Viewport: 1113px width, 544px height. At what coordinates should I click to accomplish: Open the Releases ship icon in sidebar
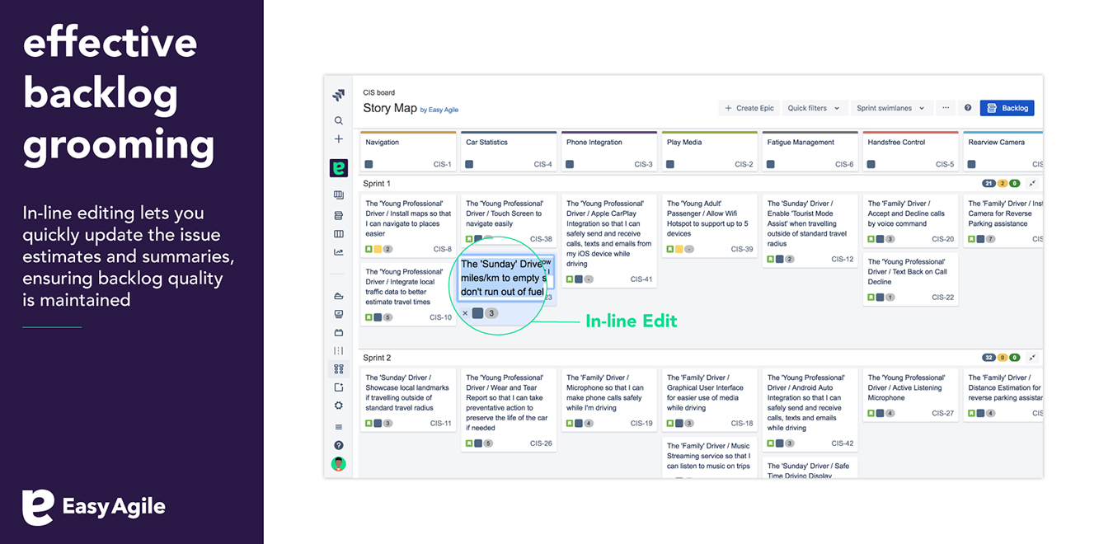coord(338,296)
